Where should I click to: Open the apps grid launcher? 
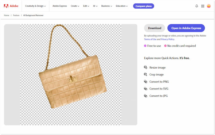coord(203,6)
